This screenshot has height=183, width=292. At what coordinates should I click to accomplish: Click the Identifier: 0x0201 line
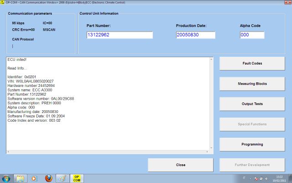[22, 77]
